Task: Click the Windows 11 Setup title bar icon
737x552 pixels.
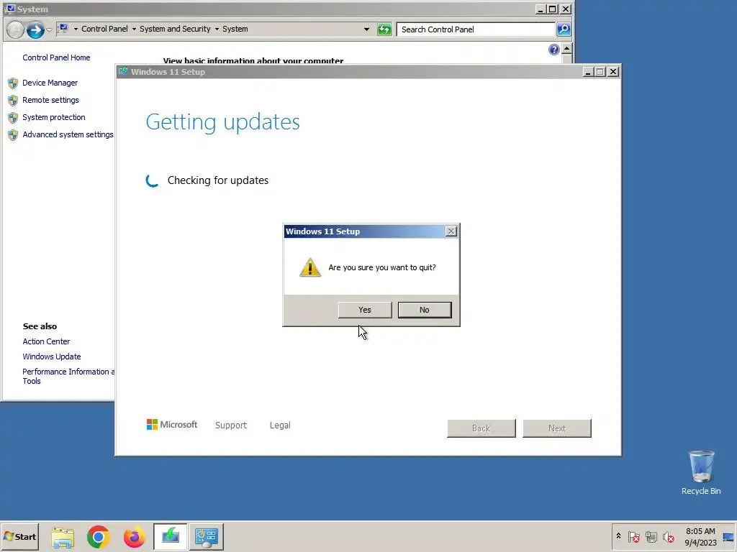Action: coord(123,71)
